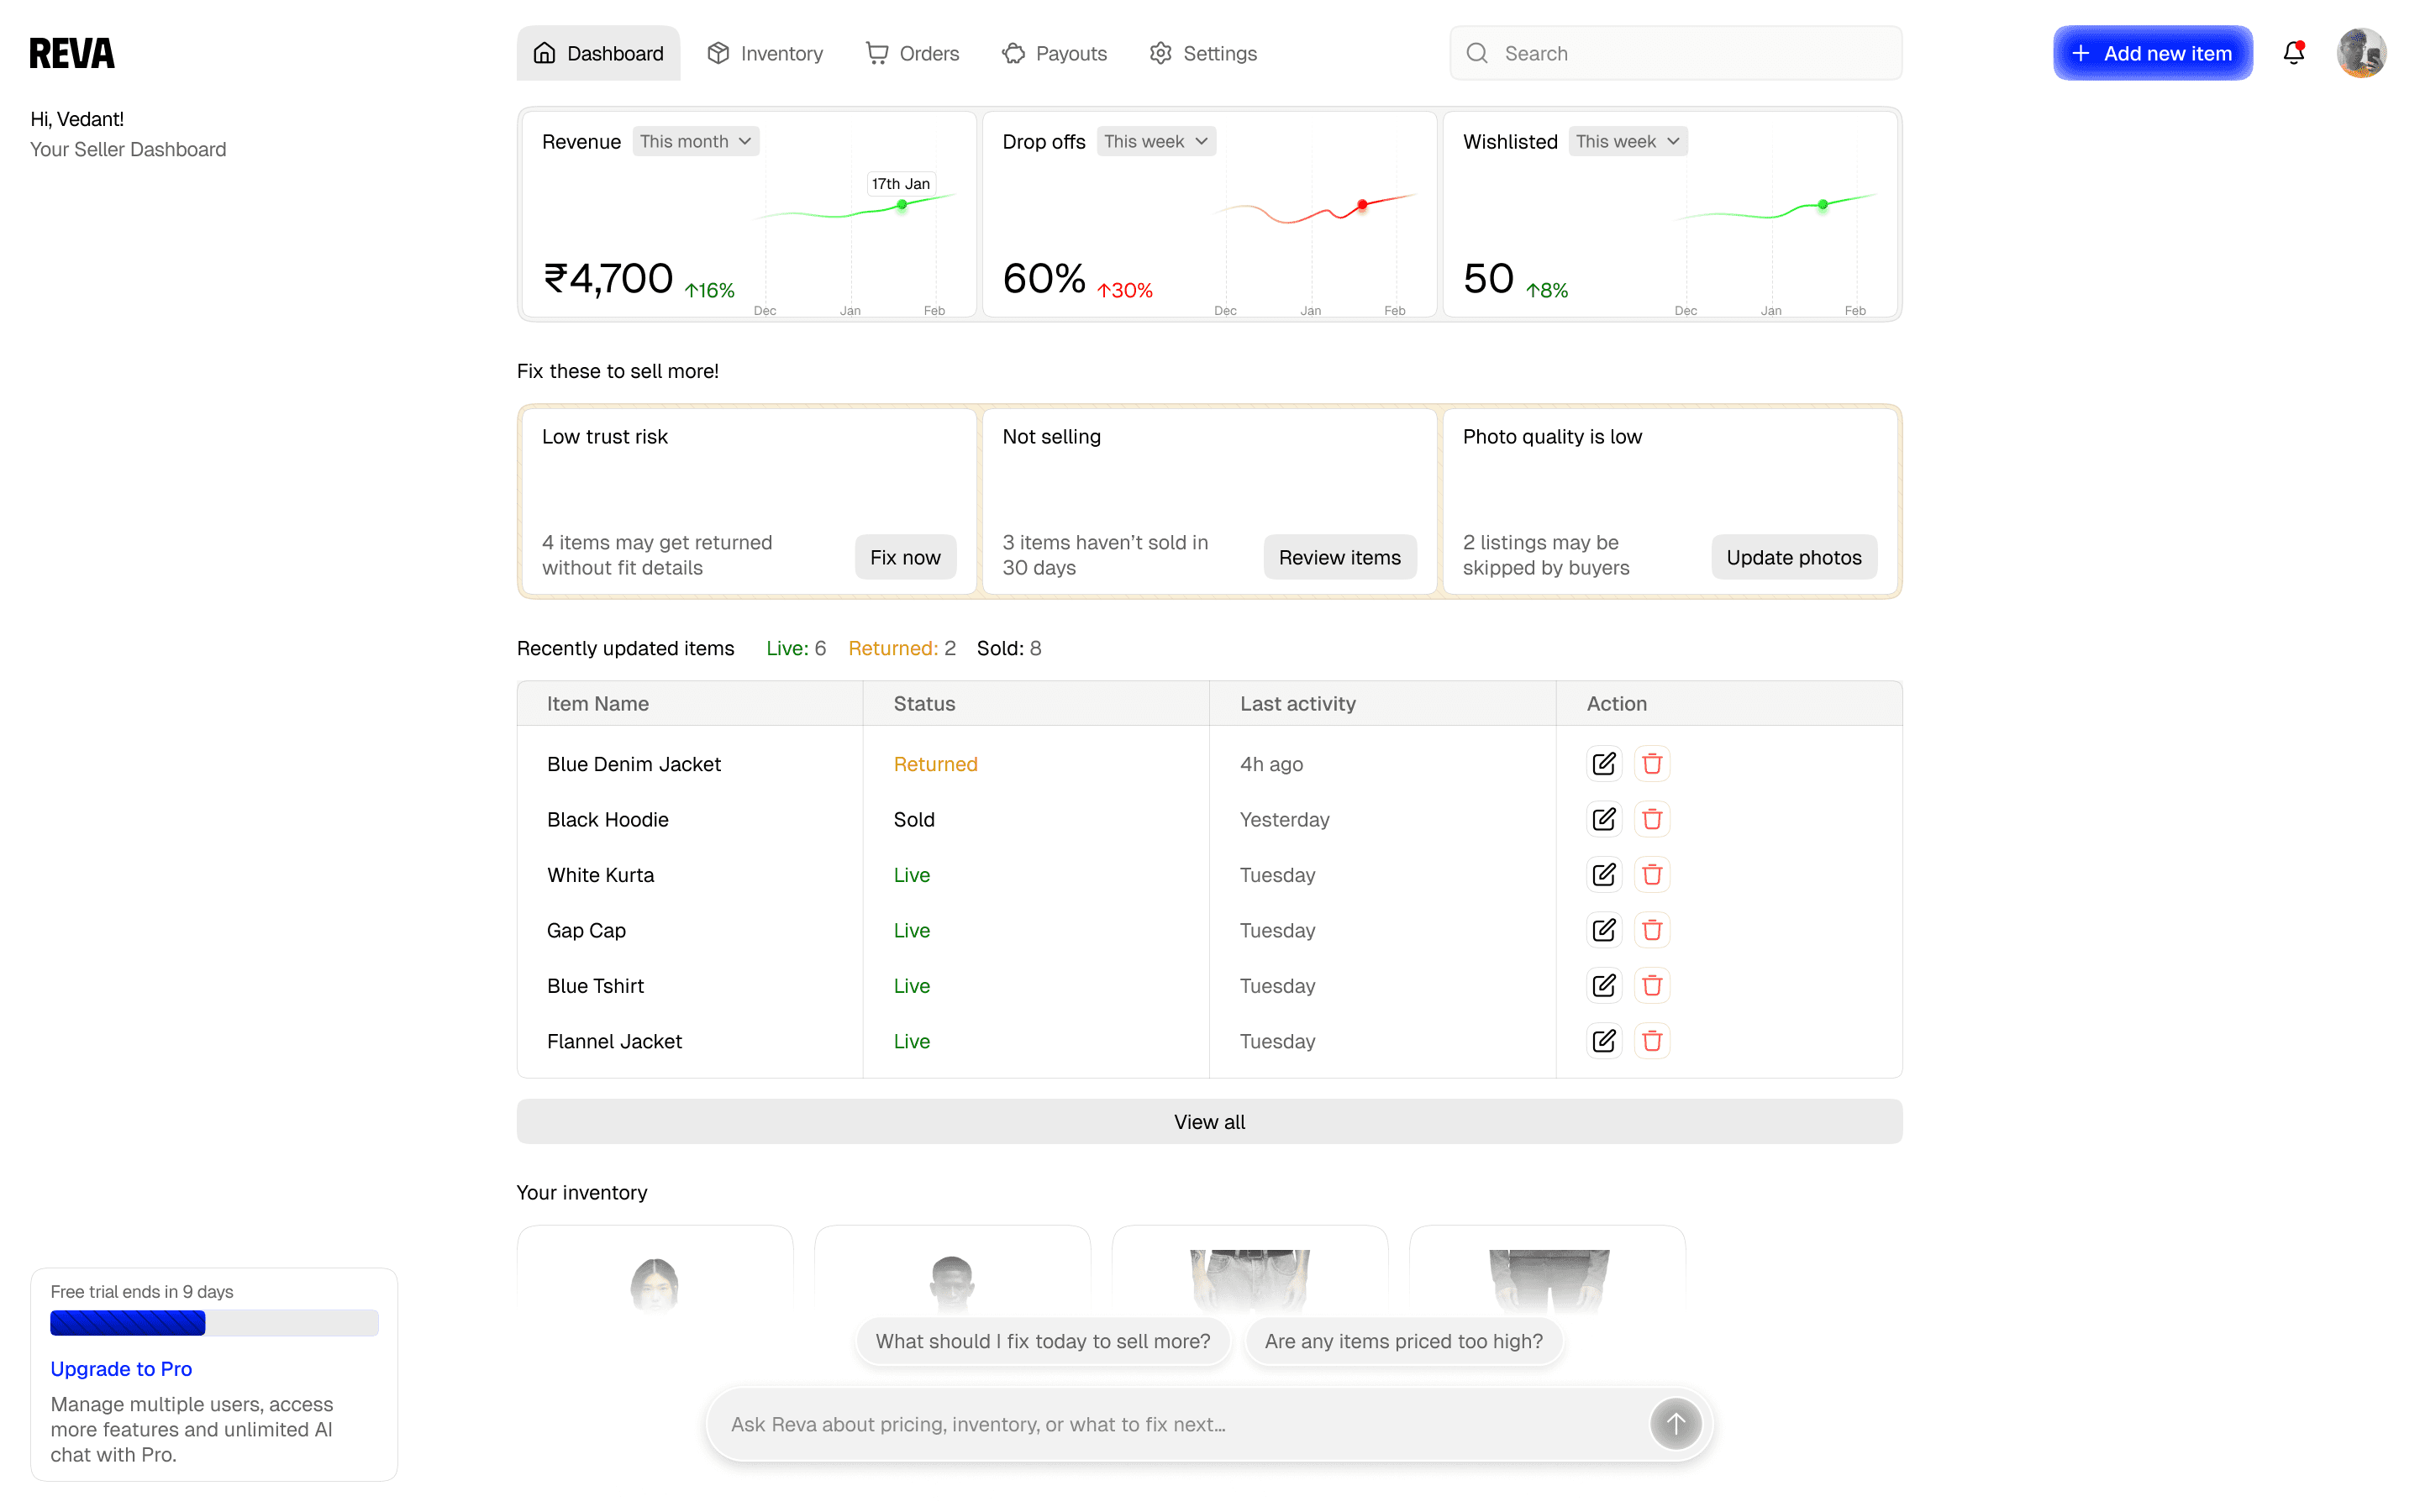Delete the Flannel Jacket listing
The image size is (2420, 1512).
tap(1652, 1041)
